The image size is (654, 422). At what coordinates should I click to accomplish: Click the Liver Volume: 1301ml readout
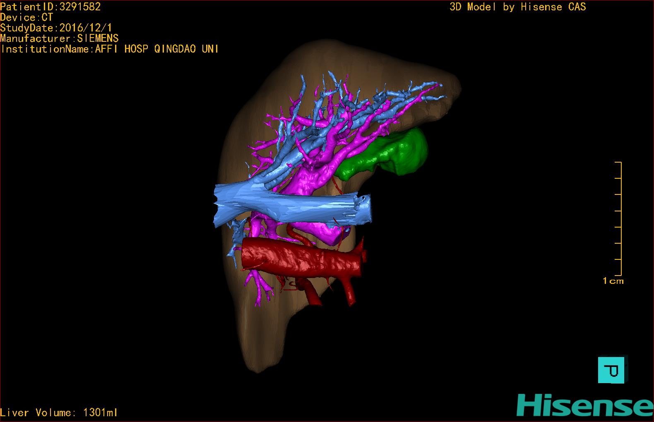(x=59, y=412)
